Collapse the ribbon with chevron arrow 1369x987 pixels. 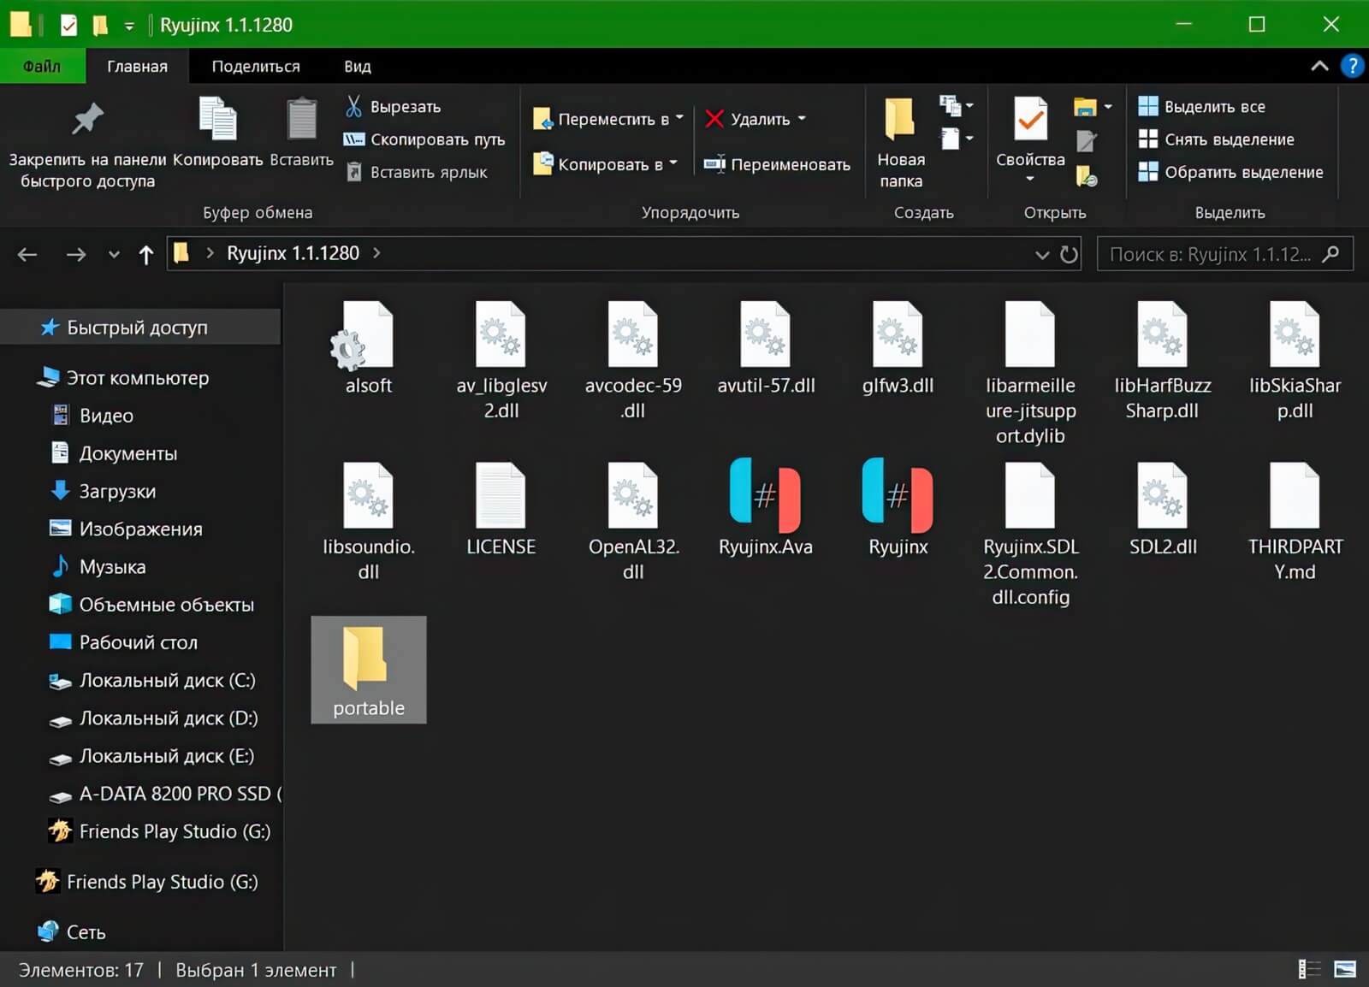click(x=1319, y=66)
